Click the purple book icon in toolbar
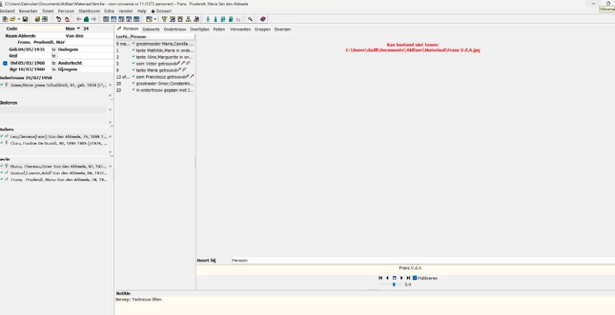 click(x=263, y=19)
